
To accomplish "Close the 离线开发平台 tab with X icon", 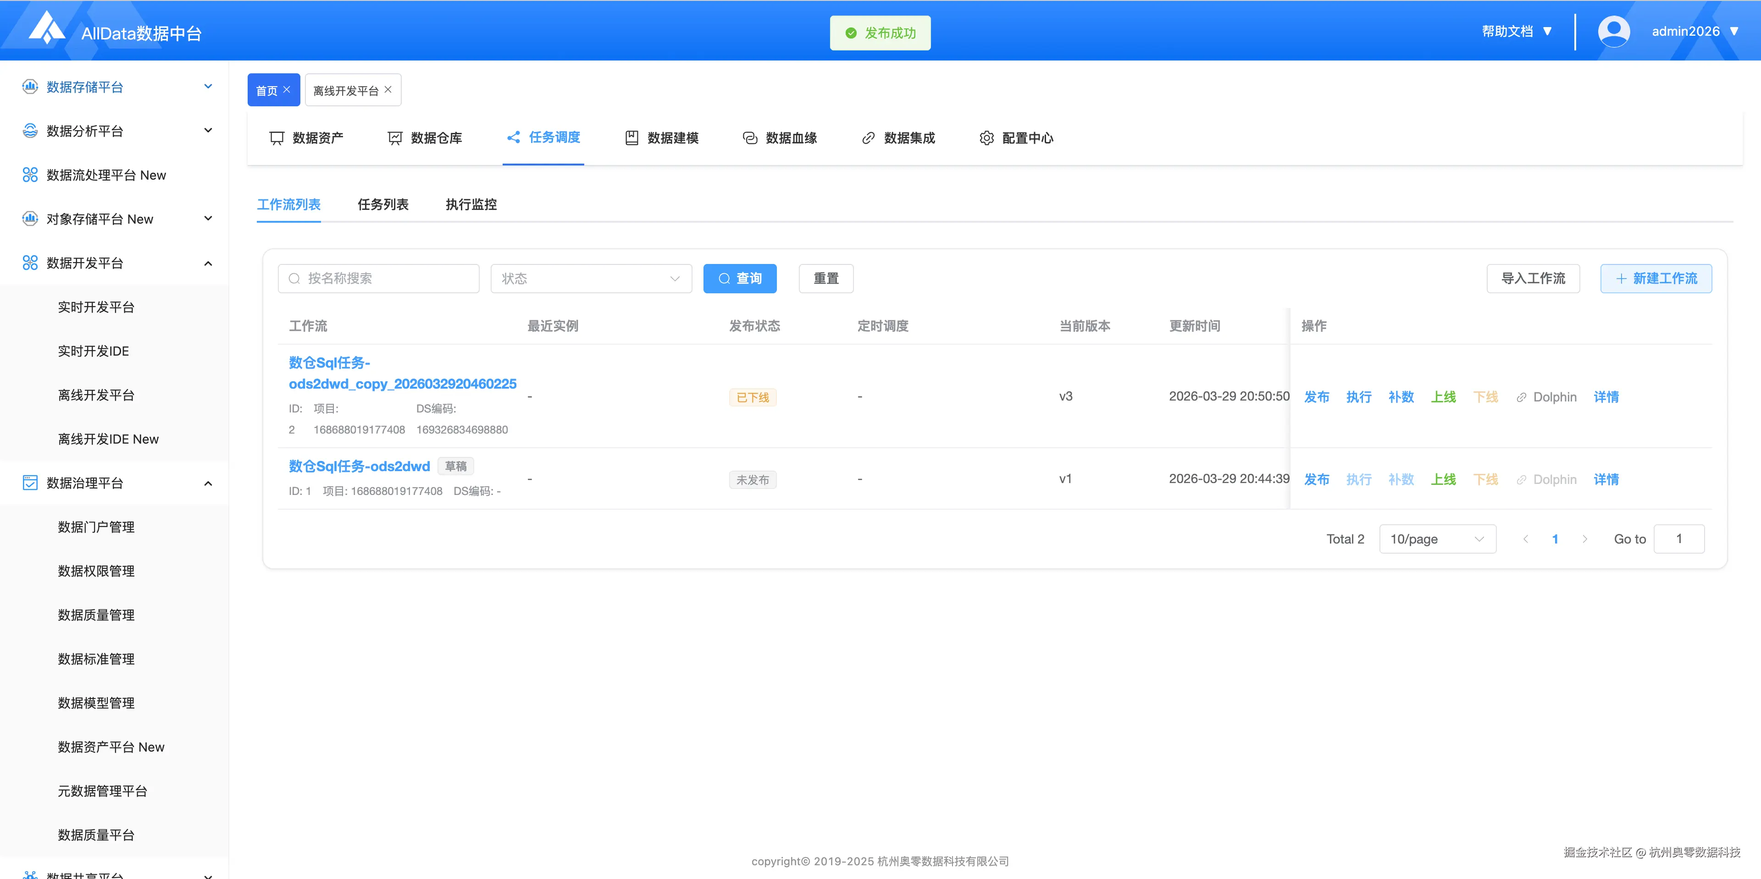I will [x=388, y=89].
